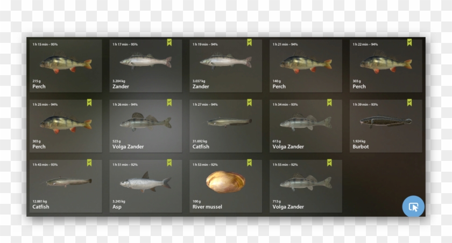Click the green bookmark on Asp card

click(169, 163)
